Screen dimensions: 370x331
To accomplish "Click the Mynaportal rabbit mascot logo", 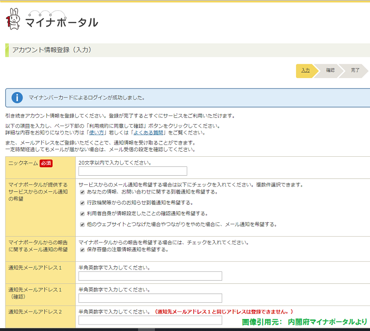I will 13,19.
